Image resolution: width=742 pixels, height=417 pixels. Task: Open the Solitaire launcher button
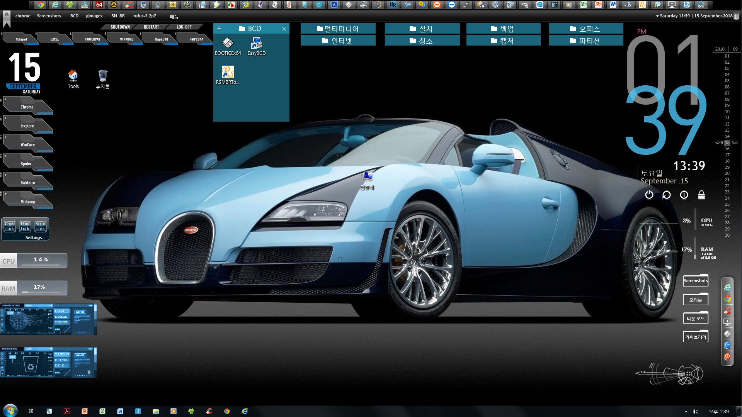[27, 182]
